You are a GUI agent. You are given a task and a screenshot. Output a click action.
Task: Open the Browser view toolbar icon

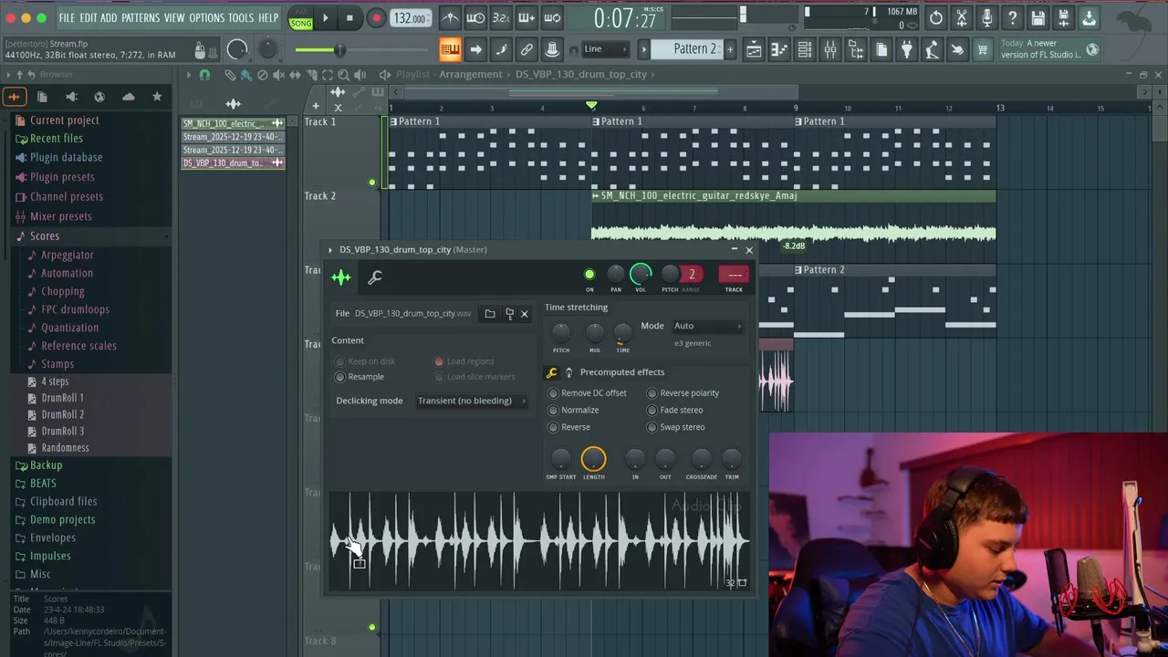pos(856,49)
